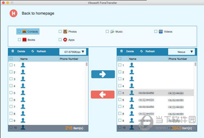Click person icon of row 2, Nexus list

click(132, 72)
